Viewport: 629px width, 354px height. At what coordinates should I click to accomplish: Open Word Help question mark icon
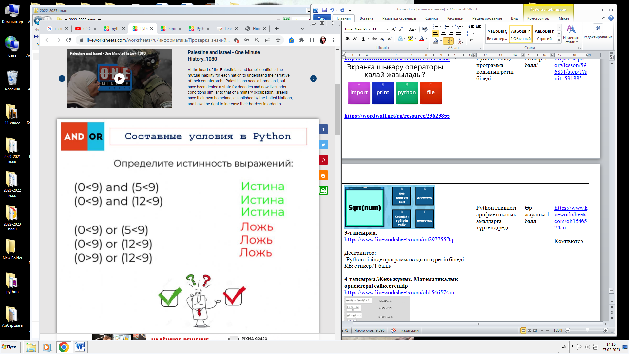tap(611, 18)
